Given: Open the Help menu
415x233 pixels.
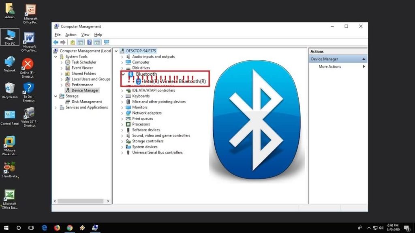Looking at the screenshot, I should (98, 35).
